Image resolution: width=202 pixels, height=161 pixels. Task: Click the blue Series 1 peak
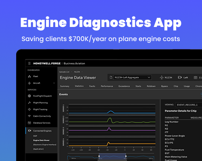point(111,111)
